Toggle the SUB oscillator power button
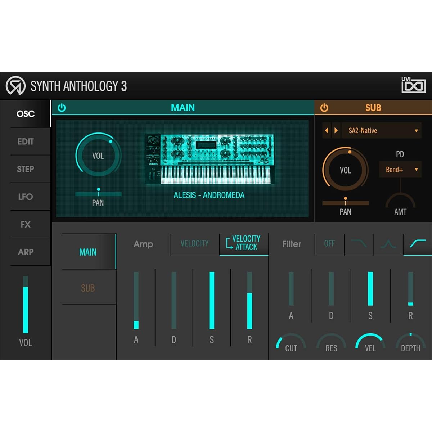 (324, 108)
